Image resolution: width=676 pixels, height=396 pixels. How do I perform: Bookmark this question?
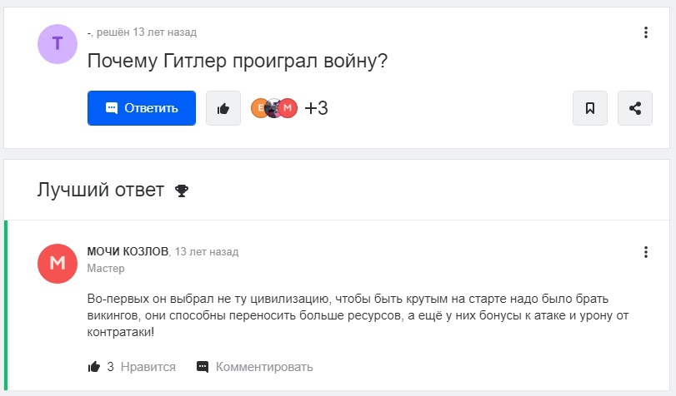[590, 108]
